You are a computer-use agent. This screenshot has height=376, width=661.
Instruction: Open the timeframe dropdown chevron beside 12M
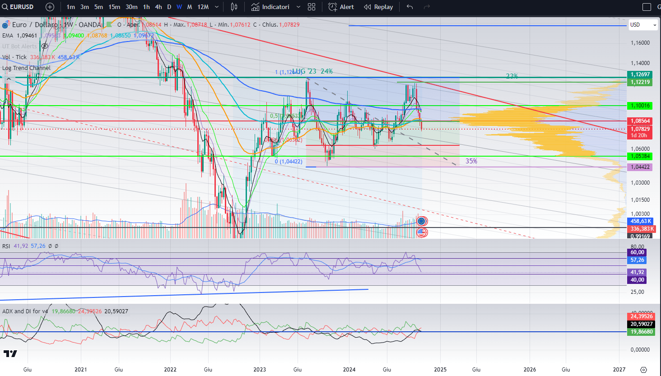[x=216, y=7]
